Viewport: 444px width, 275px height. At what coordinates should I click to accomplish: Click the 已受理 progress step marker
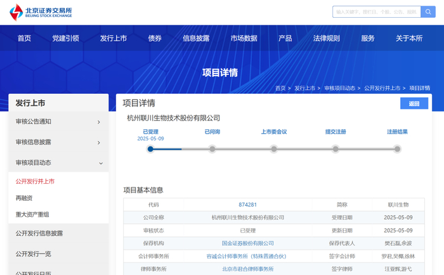coord(150,150)
